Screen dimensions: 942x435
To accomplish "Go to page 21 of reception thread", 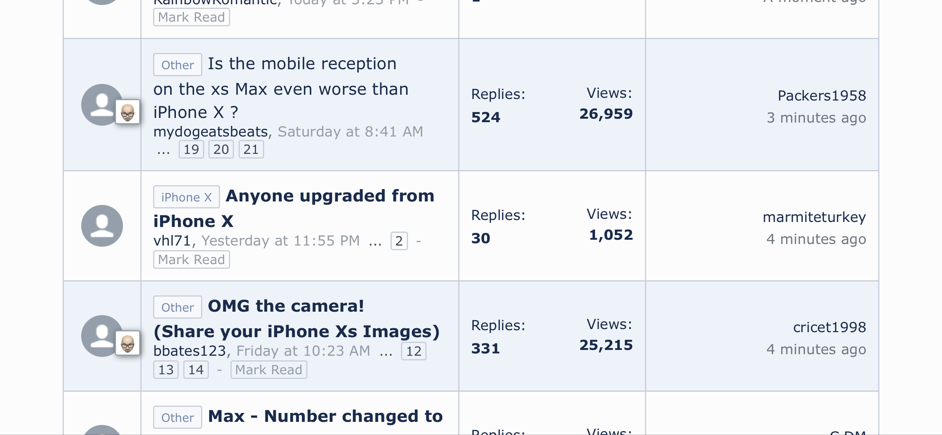I will (251, 150).
